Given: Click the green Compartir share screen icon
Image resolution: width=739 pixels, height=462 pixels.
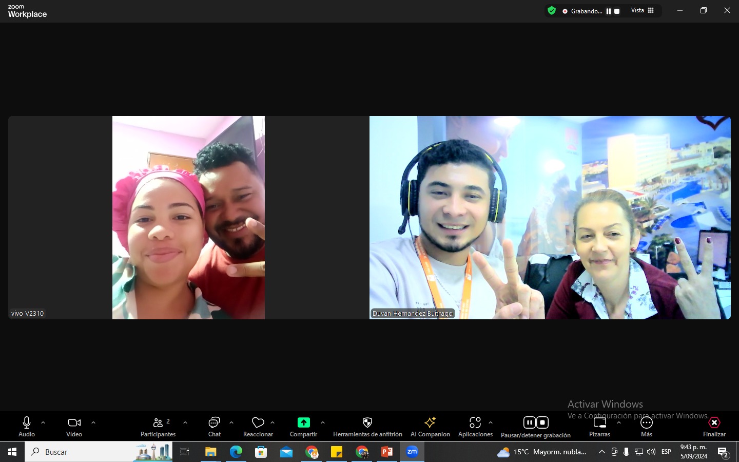Looking at the screenshot, I should (x=303, y=422).
